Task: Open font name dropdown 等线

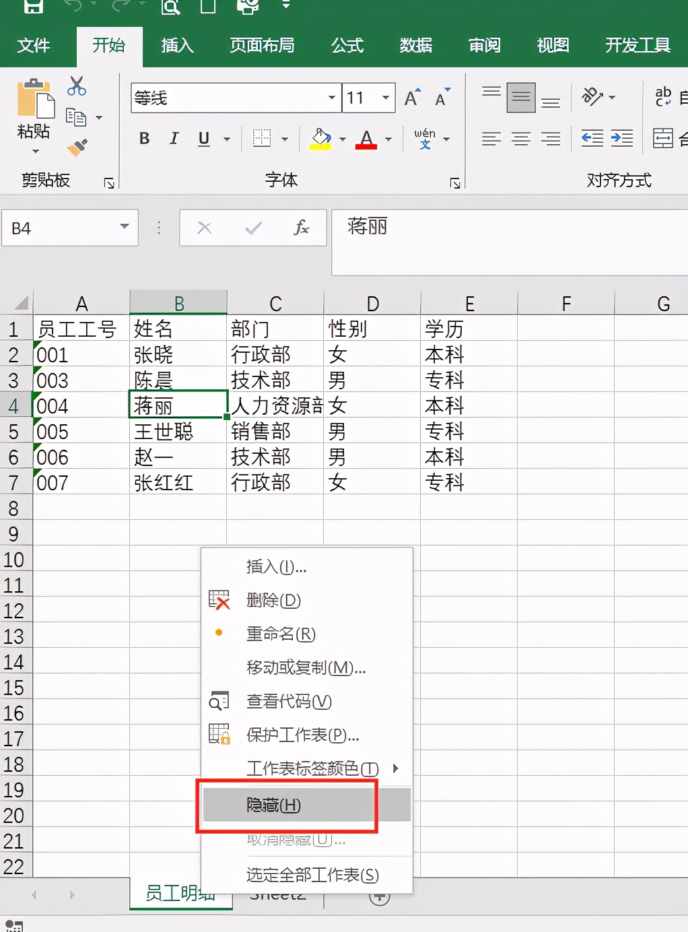Action: pos(332,98)
